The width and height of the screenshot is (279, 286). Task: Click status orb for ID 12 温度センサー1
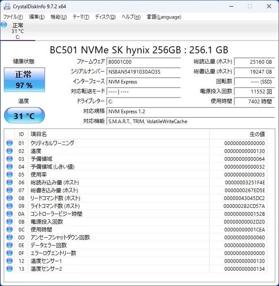(10, 261)
